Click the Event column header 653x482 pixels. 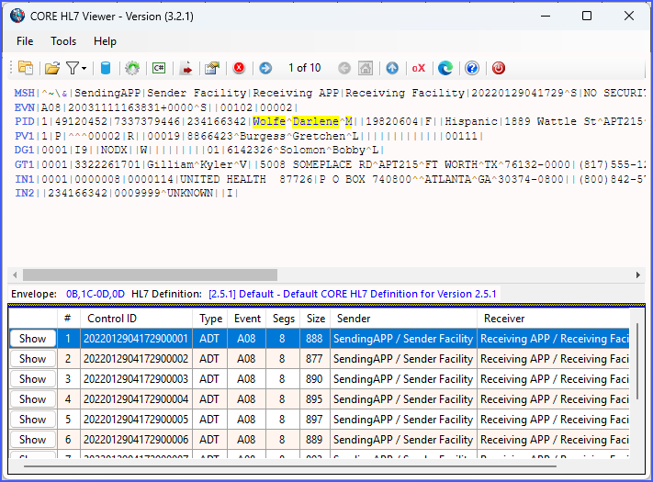247,319
